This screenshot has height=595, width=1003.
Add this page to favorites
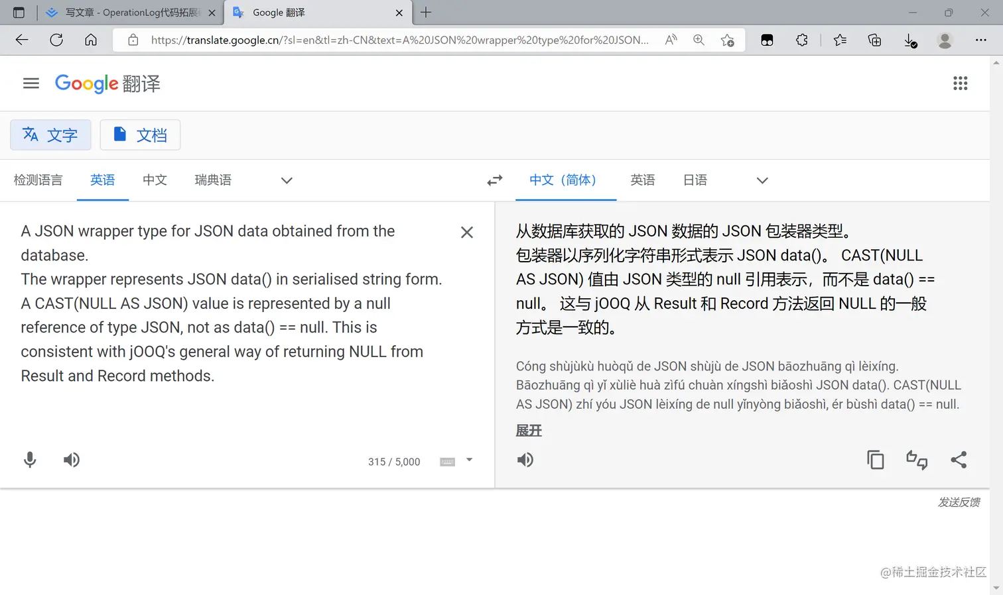click(x=727, y=40)
